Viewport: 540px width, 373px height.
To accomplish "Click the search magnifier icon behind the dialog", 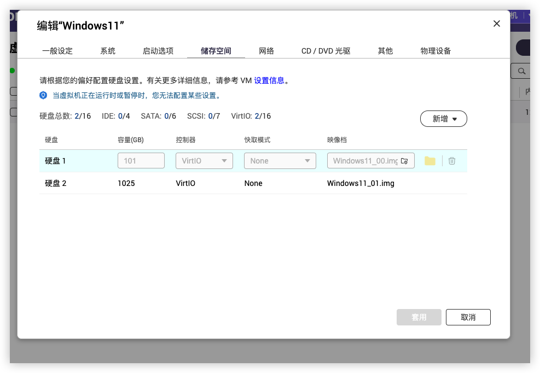I will [x=522, y=71].
